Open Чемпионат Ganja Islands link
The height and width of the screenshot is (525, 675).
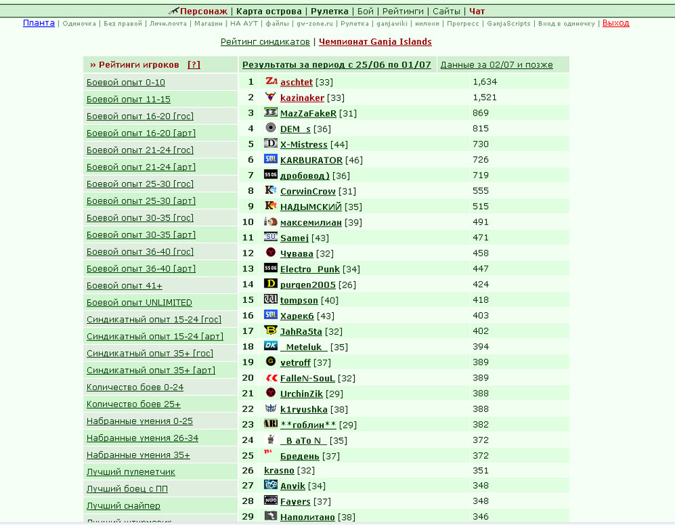tap(375, 42)
